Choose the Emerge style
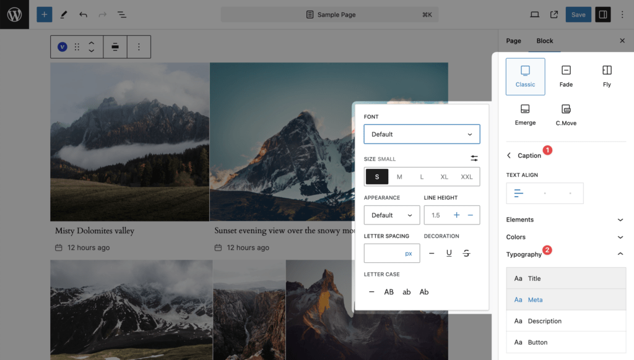 525,115
